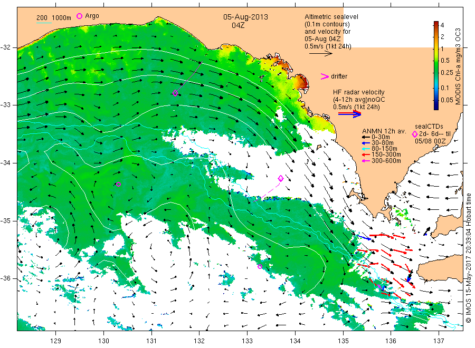Click the '05/08 00Z' sealCTDs date text
Image resolution: width=475 pixels, height=348 pixels.
coord(430,141)
